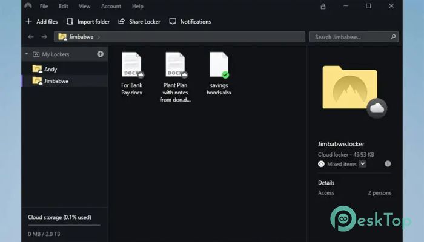Maximize the NordLocker window
This screenshot has width=424, height=242.
(x=368, y=6)
